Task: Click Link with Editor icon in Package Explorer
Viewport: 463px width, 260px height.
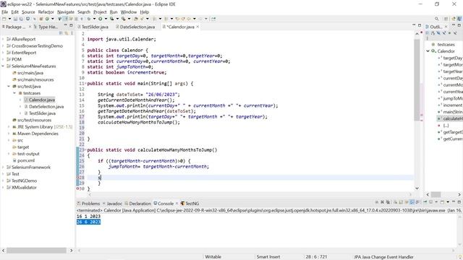Action: (x=66, y=33)
